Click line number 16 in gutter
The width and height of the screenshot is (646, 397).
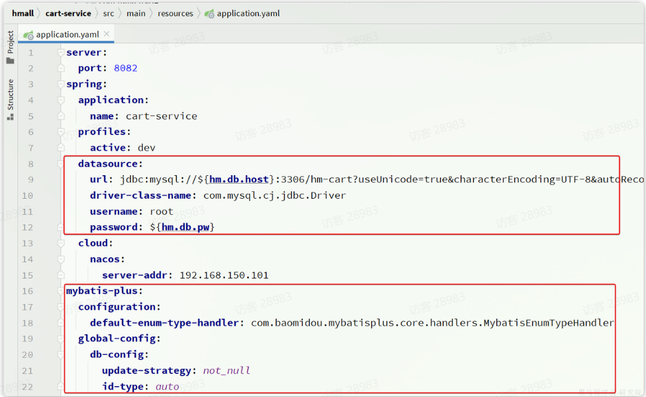click(x=27, y=291)
